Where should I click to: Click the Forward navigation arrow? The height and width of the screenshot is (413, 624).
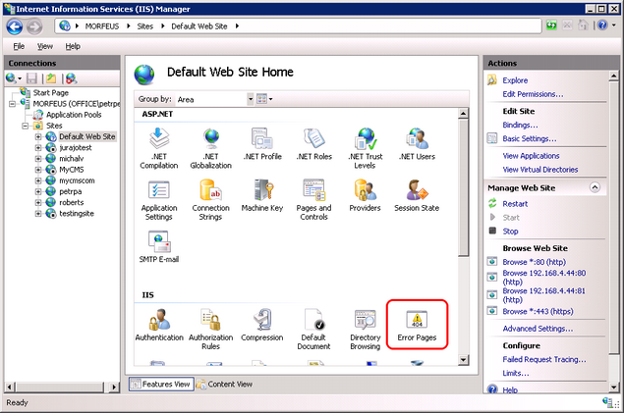(34, 26)
